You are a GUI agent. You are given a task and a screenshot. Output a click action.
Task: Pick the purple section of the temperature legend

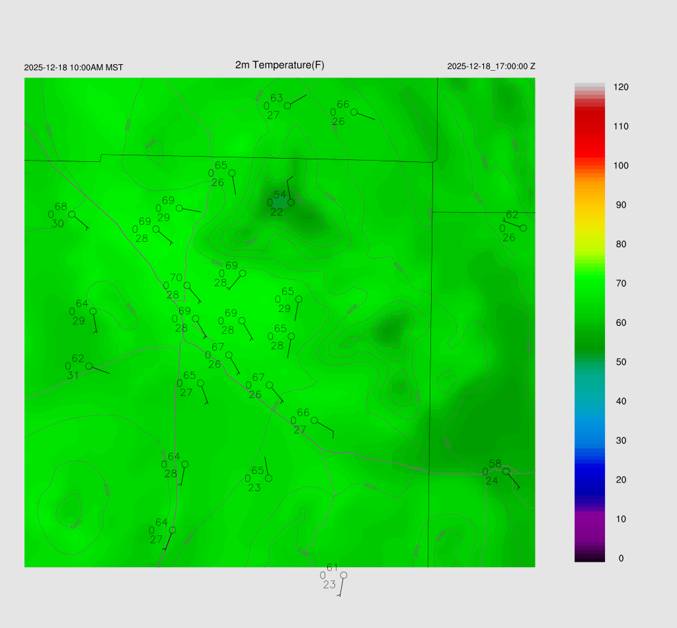coord(590,522)
